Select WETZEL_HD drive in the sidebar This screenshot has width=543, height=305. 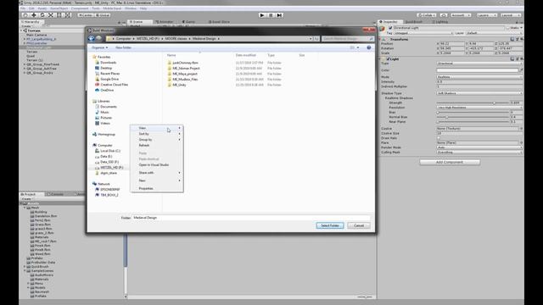point(111,168)
